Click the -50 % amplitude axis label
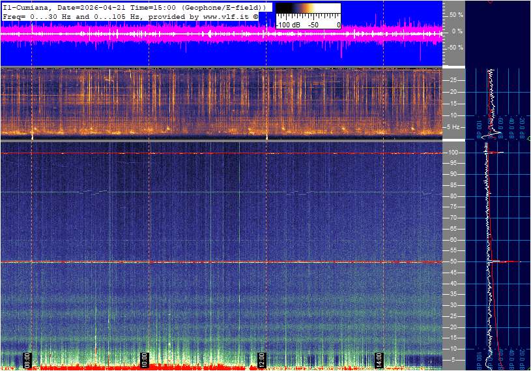The width and height of the screenshot is (531, 371). tap(454, 47)
